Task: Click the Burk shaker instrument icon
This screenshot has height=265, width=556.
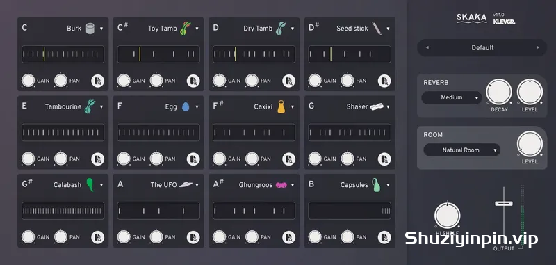Action: (x=90, y=29)
